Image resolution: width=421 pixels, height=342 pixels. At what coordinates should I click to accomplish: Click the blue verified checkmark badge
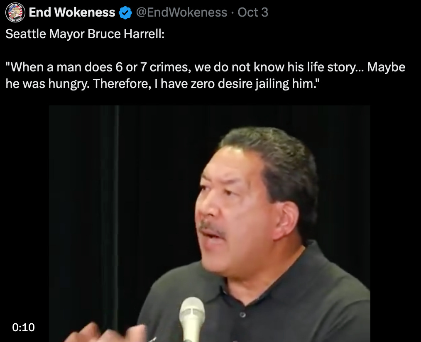[x=125, y=12]
